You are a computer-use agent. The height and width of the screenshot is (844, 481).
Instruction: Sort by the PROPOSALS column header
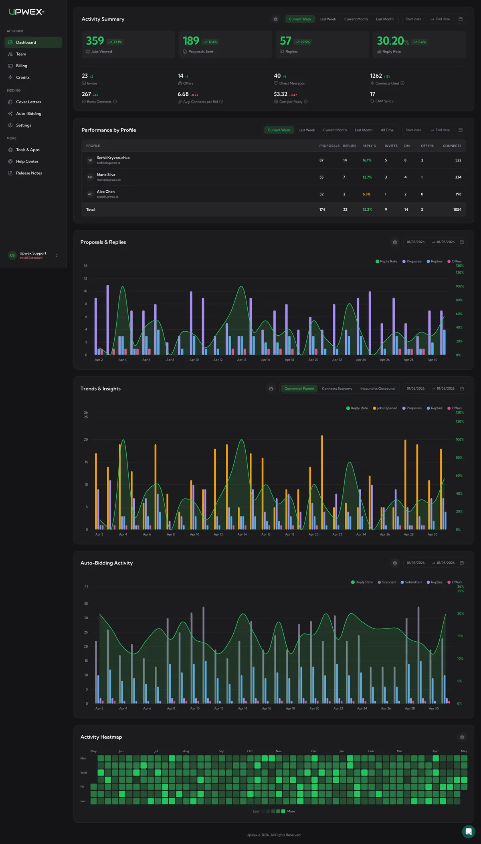point(329,146)
